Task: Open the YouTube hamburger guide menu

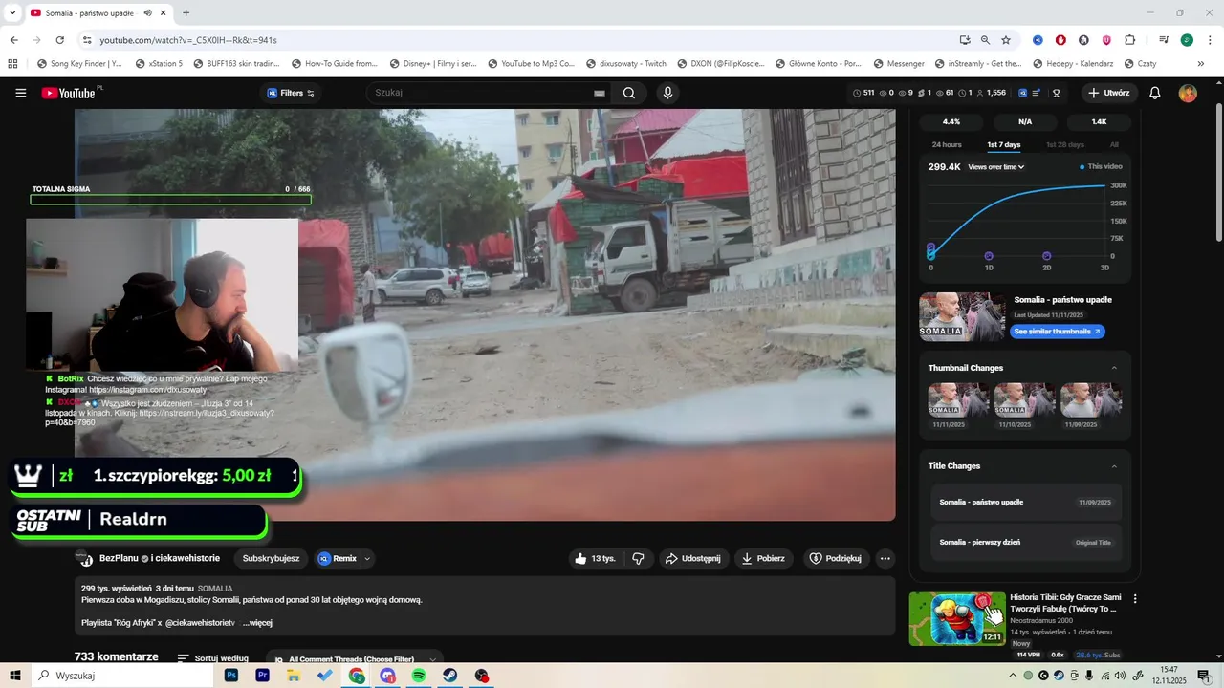Action: click(21, 93)
